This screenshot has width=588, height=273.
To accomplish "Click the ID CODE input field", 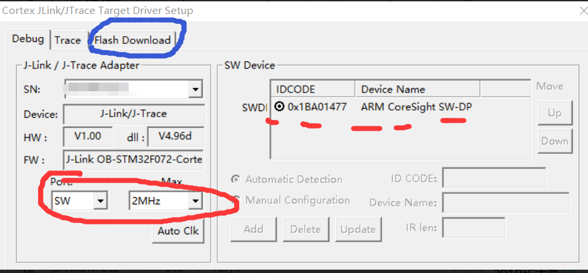I will tap(494, 178).
